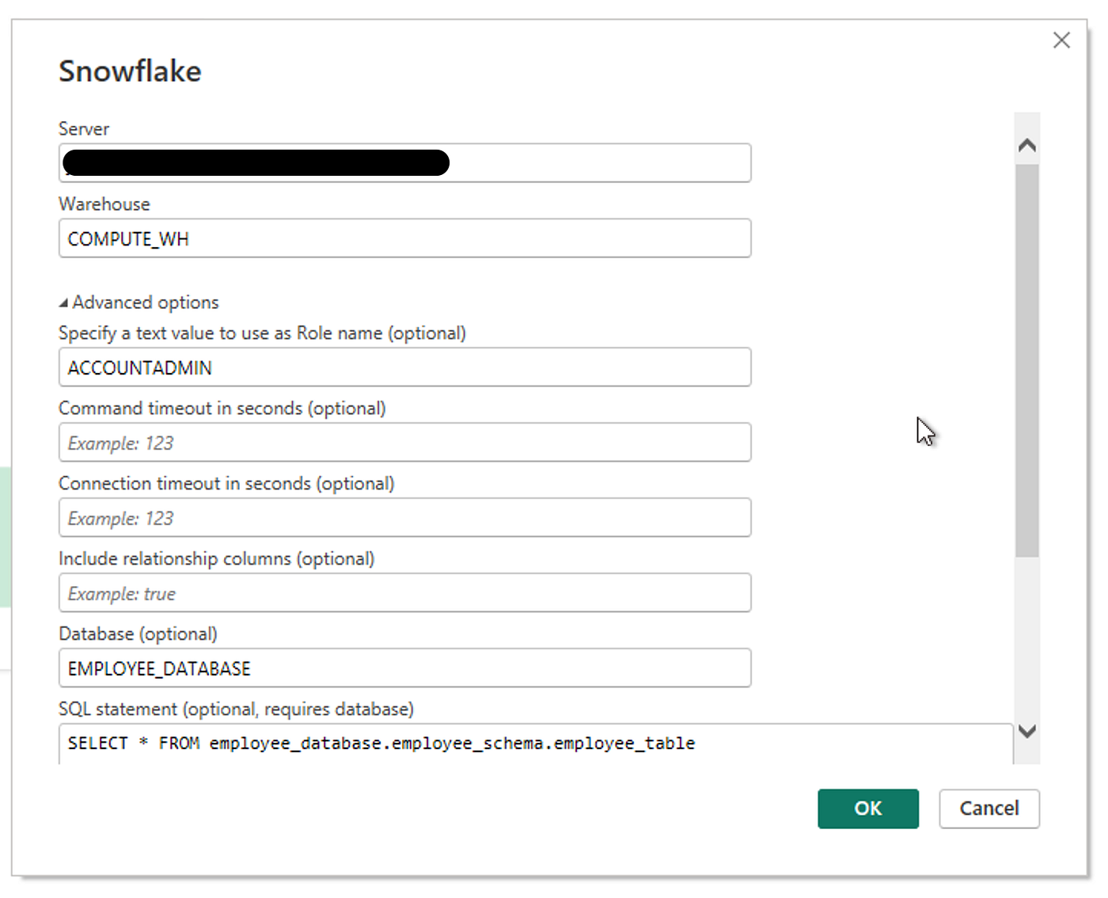
Task: Click the 'Connection timeout in seconds (optional)' label
Action: pyautogui.click(x=226, y=484)
